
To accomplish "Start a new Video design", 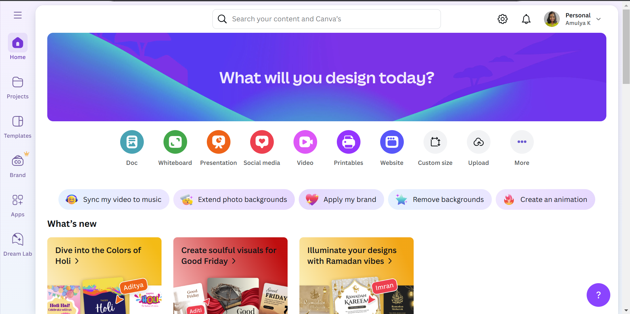I will pos(305,142).
